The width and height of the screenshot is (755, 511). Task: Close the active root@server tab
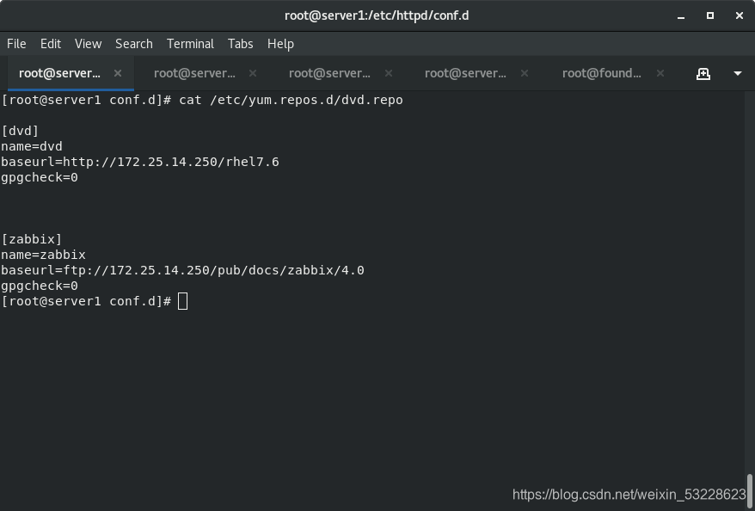[x=118, y=73]
